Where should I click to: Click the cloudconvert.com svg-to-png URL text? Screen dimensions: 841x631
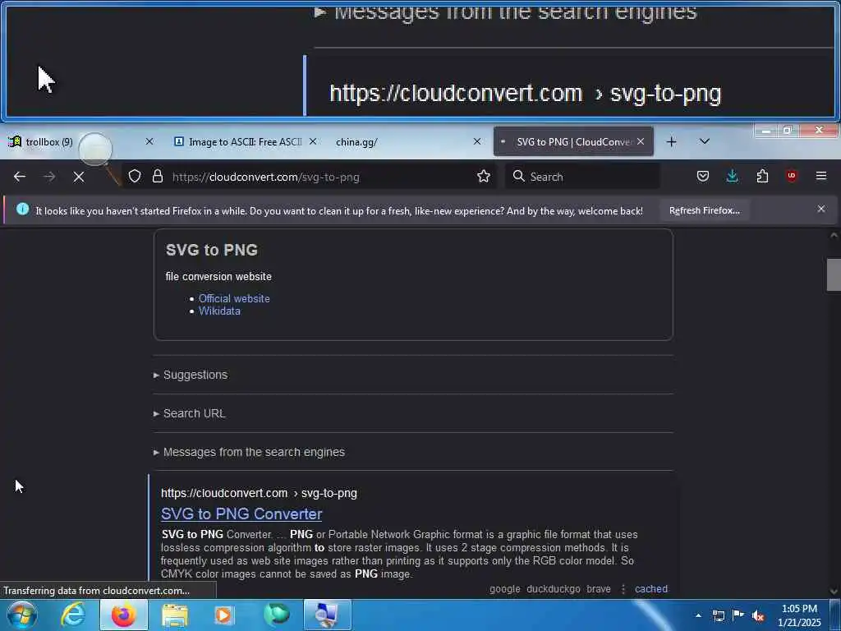tap(259, 493)
